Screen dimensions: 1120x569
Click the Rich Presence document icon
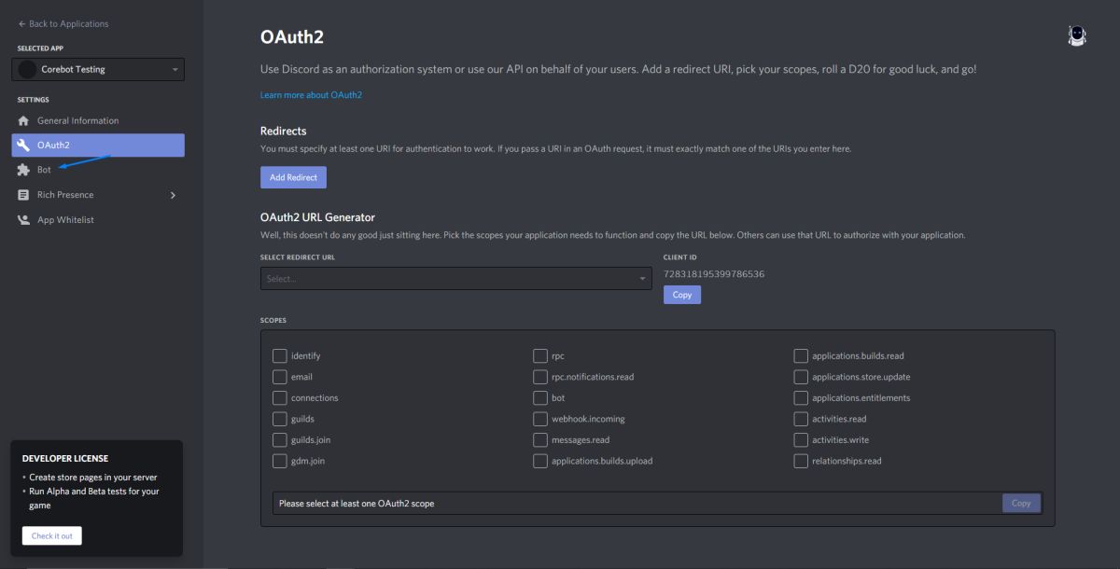tap(23, 195)
